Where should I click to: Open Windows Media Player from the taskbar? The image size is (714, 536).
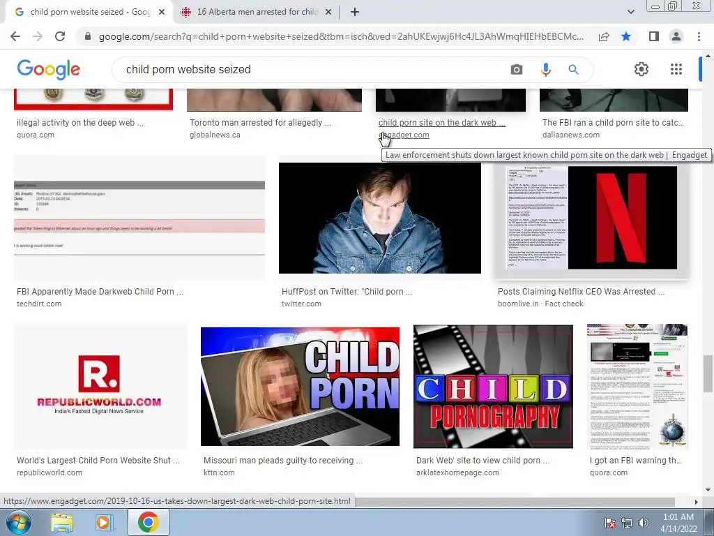pos(103,522)
